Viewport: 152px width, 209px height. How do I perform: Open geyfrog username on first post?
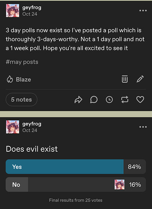(32, 8)
